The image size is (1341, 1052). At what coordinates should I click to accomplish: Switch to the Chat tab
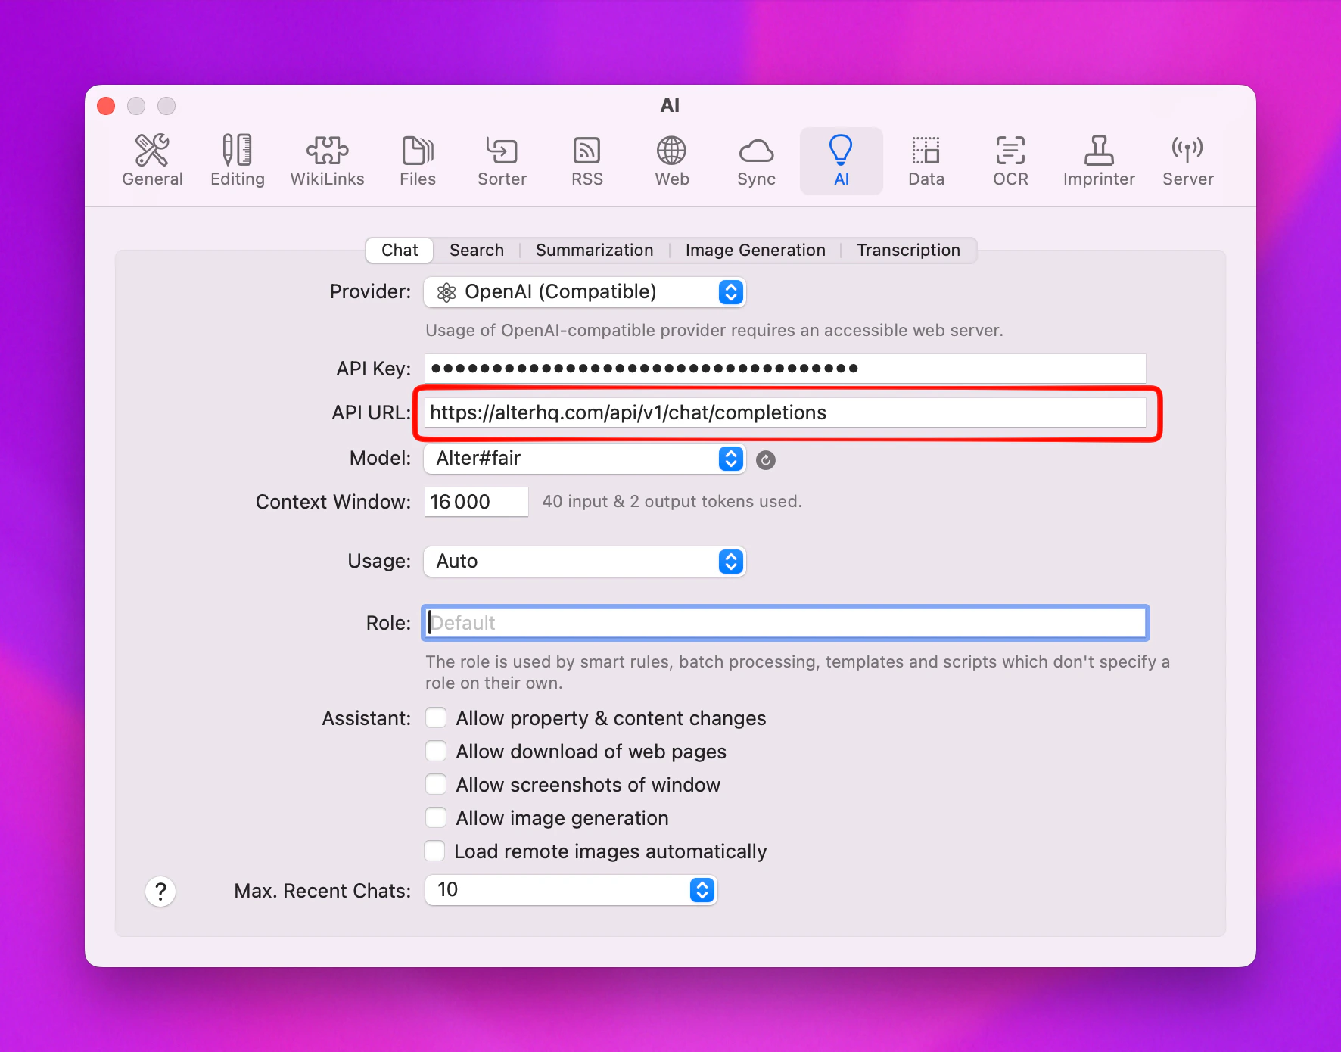click(x=400, y=251)
